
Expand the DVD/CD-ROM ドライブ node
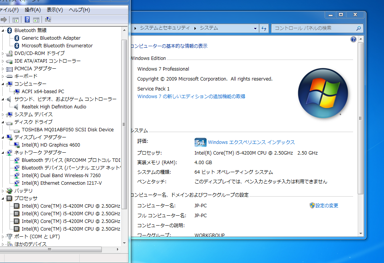coord(3,53)
